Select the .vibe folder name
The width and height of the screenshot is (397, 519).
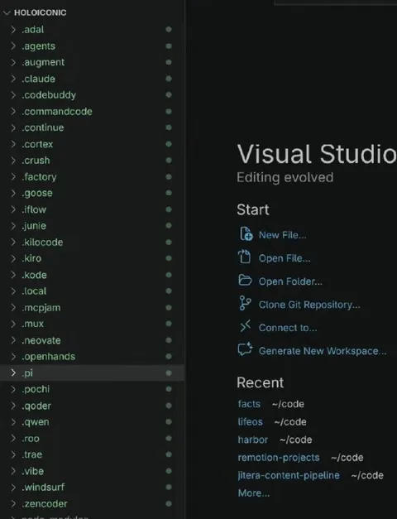click(x=33, y=471)
